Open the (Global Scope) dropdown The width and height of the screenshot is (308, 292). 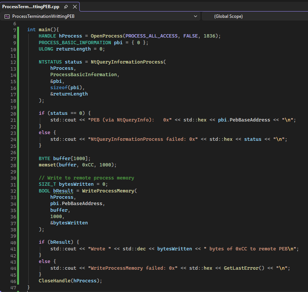click(255, 16)
